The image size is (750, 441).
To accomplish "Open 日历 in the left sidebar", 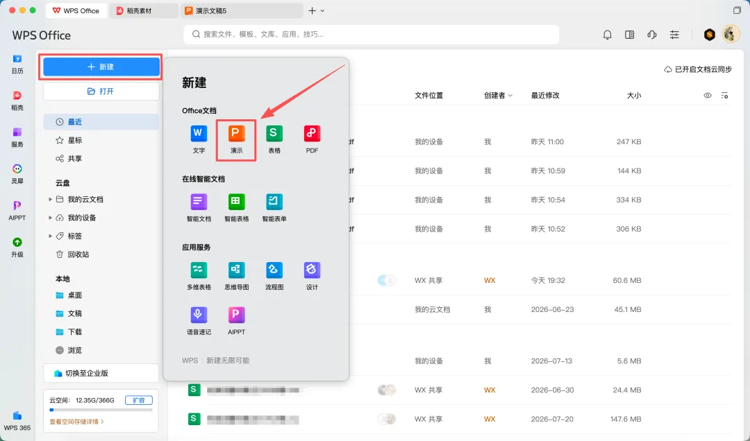I will point(17,64).
